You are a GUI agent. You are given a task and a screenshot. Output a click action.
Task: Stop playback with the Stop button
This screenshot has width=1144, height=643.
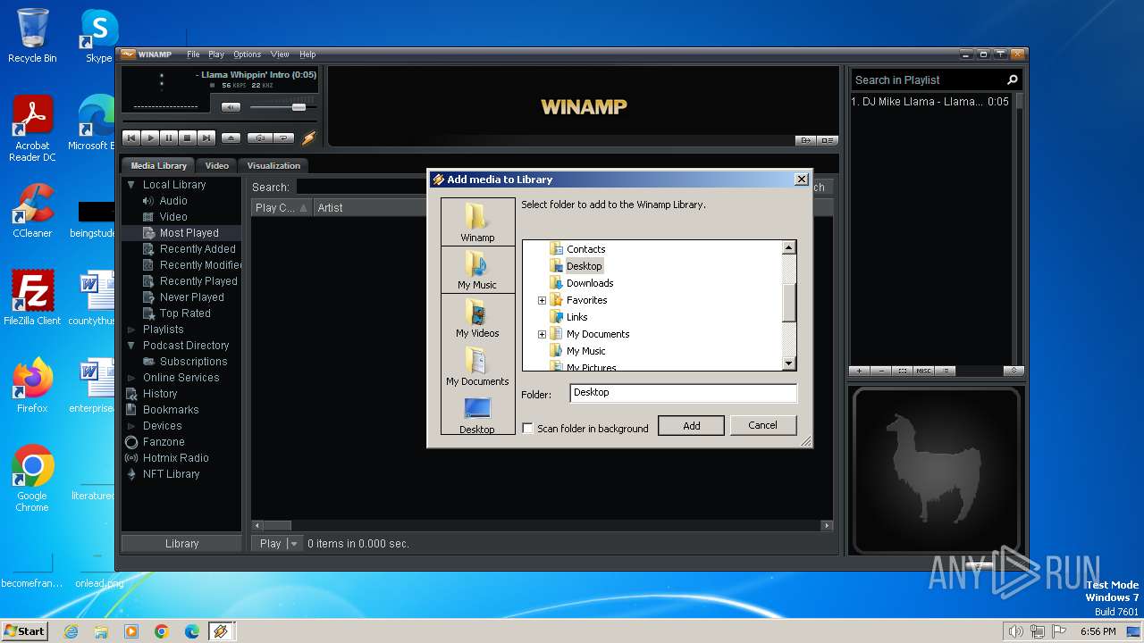(x=188, y=138)
